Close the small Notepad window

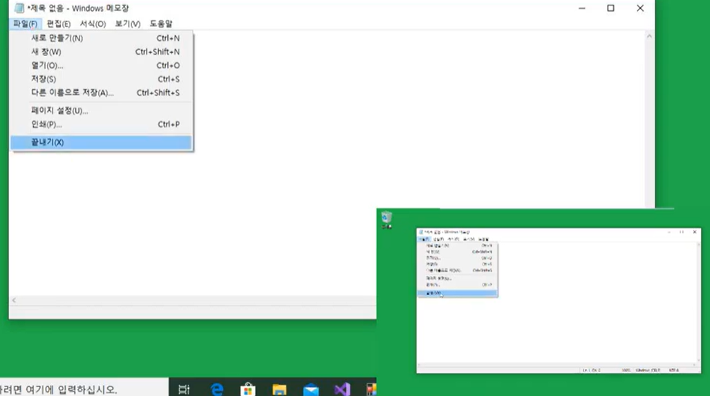click(695, 232)
